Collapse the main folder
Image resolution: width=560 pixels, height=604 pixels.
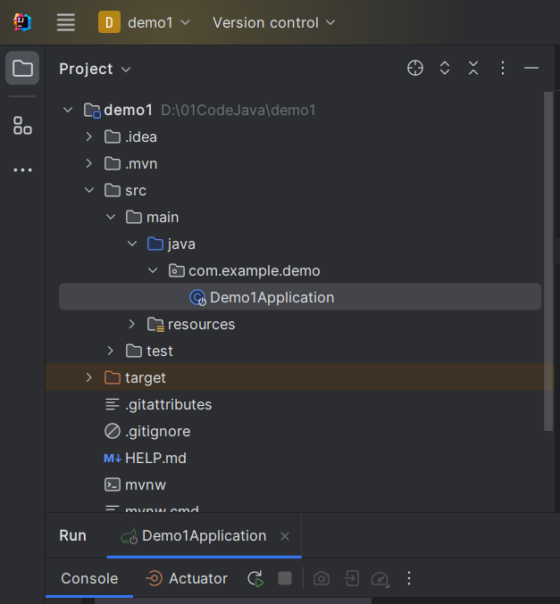111,218
